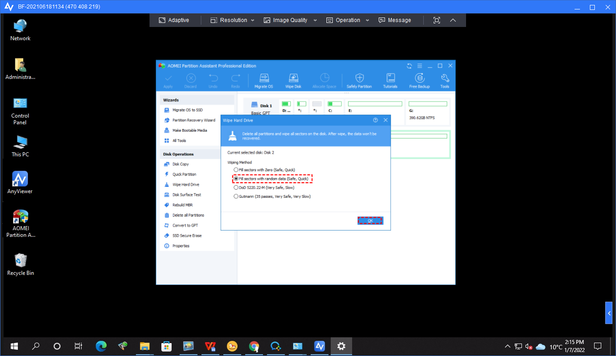Expand the Image Quality dropdown

point(290,20)
